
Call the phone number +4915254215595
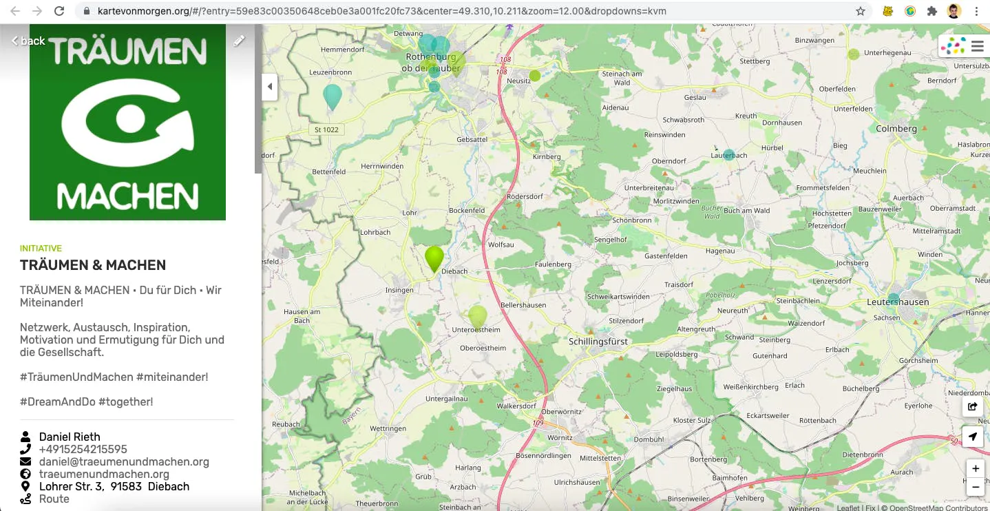pyautogui.click(x=83, y=449)
